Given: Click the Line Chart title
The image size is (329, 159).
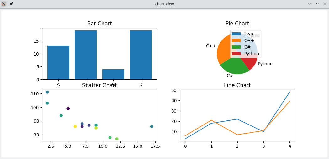Looking at the screenshot, I should point(237,85).
